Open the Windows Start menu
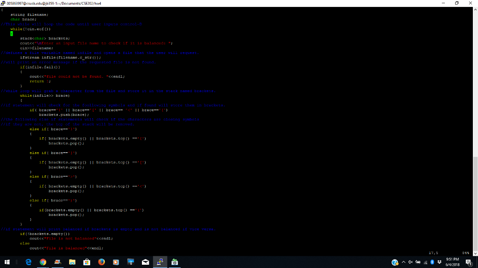 click(x=8, y=262)
